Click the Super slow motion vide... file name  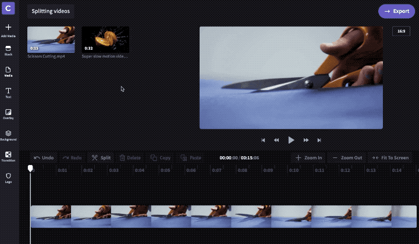click(x=105, y=56)
